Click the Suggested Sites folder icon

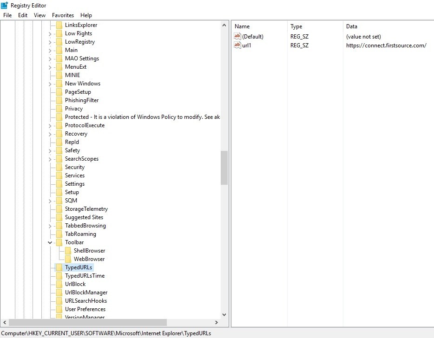(59, 217)
